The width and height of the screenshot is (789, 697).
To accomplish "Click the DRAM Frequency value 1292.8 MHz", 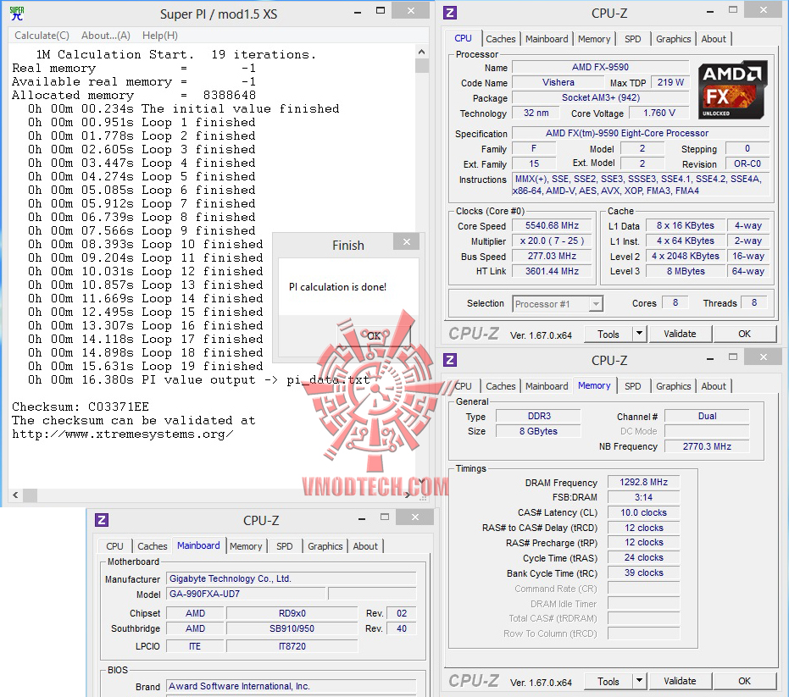I will click(x=643, y=482).
